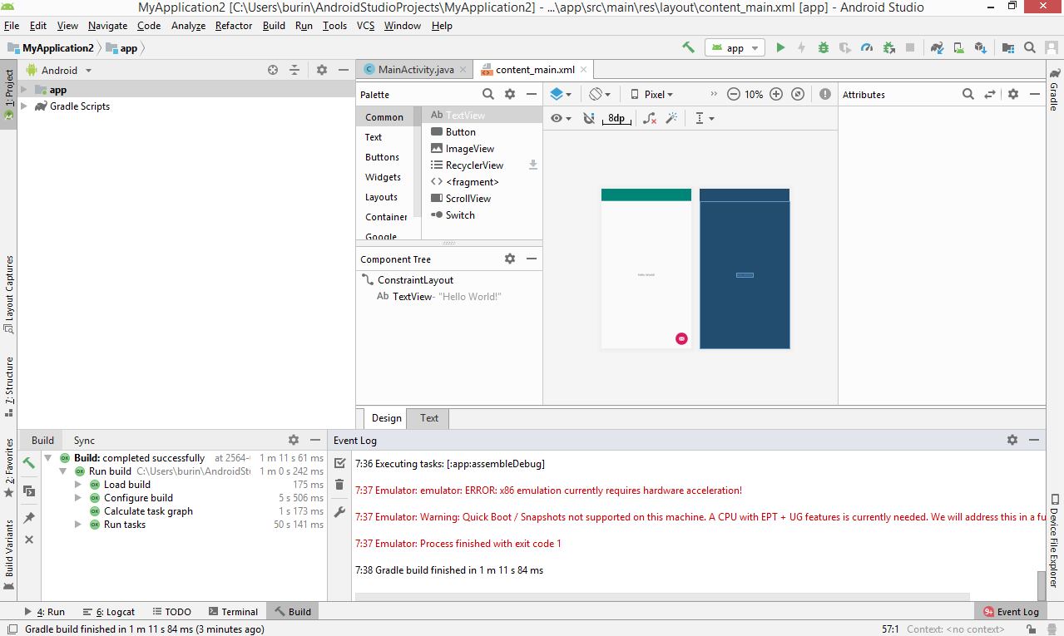Click the Infer Constraints magic wand icon
Screen dimensions: 1064x636
tap(671, 118)
